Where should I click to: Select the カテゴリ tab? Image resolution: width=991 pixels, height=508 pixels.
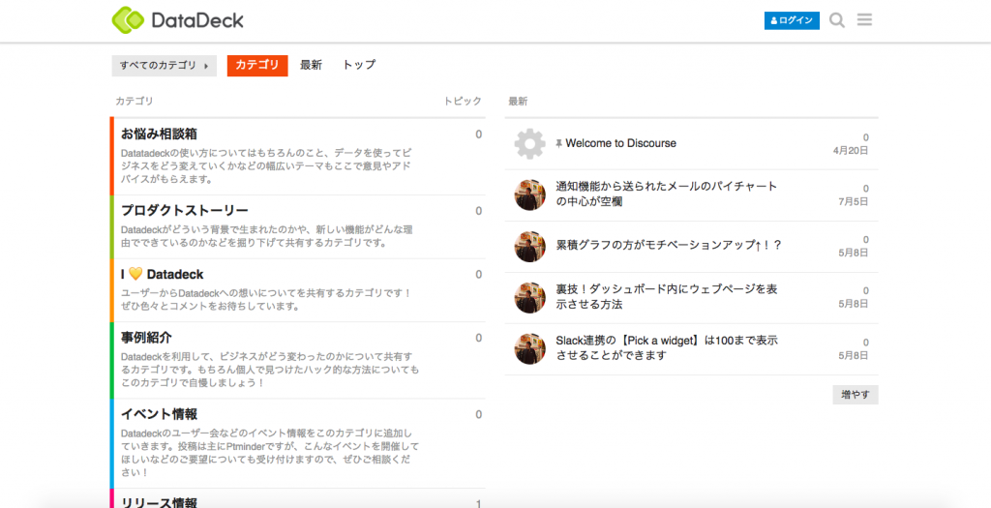point(257,65)
